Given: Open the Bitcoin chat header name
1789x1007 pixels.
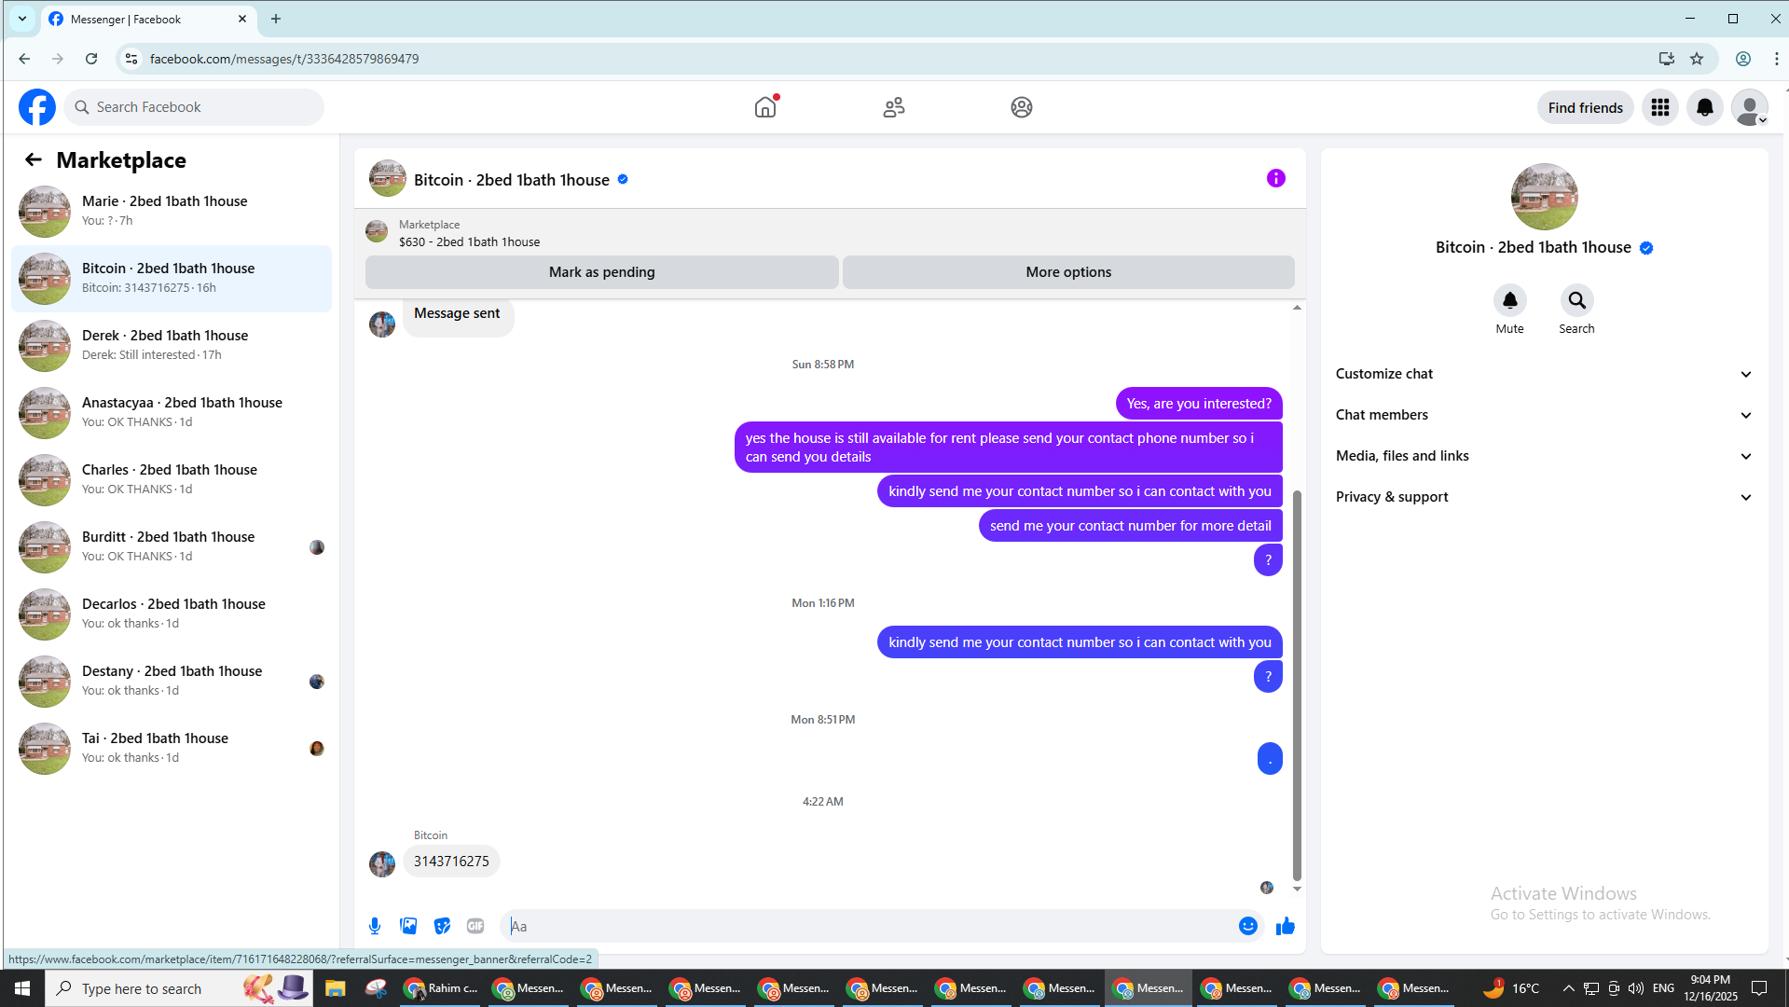Looking at the screenshot, I should pos(512,180).
